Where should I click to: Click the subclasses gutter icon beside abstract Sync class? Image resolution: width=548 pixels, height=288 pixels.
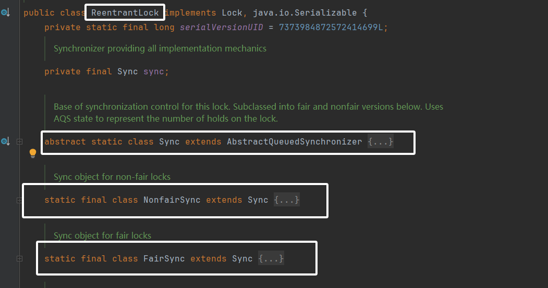[x=5, y=141]
